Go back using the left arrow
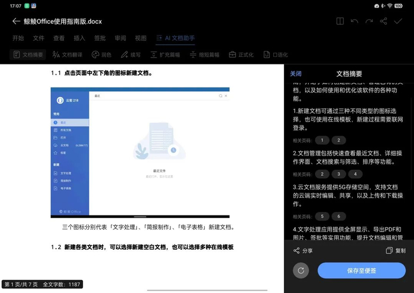The width and height of the screenshot is (414, 293). (x=16, y=21)
